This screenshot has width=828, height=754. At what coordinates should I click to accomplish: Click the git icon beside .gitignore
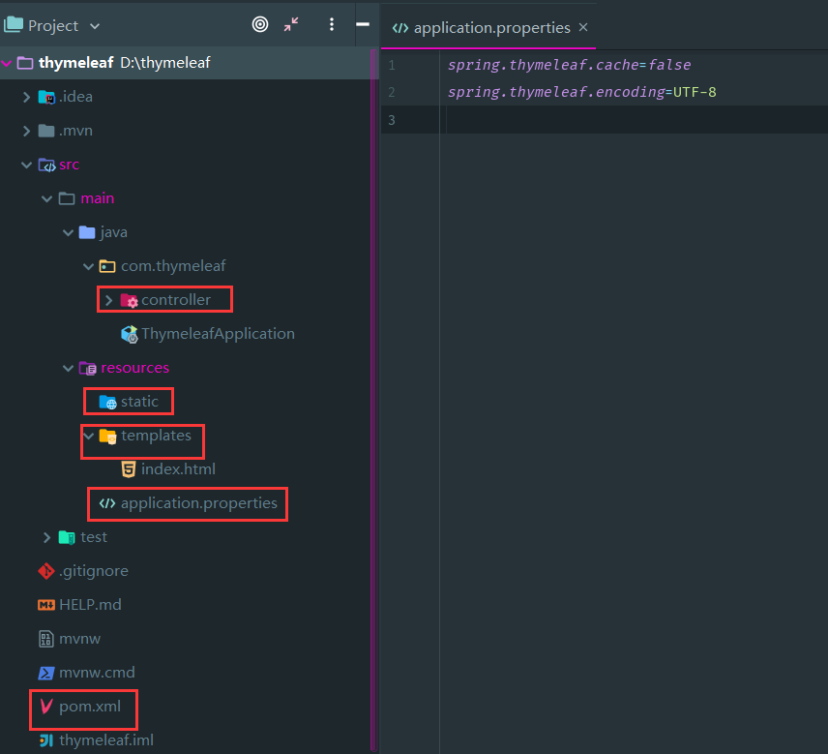(45, 571)
